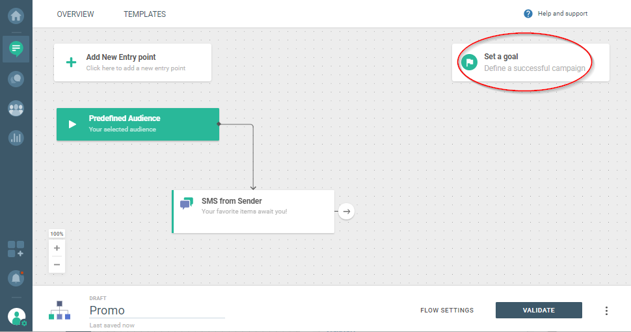This screenshot has height=332, width=631.
Task: Open the Analytics bar chart icon
Action: pyautogui.click(x=16, y=138)
